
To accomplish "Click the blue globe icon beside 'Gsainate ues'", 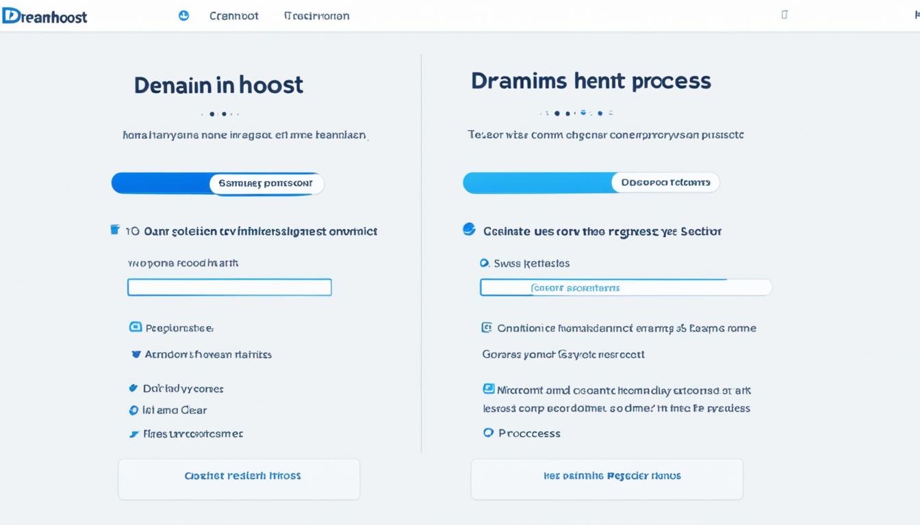I will click(x=469, y=230).
